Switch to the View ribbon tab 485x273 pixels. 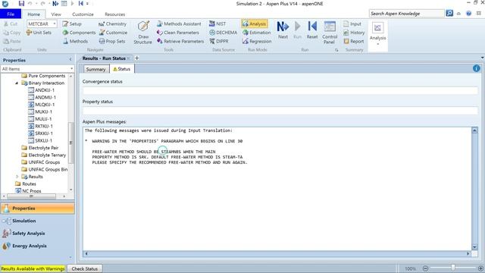(56, 14)
